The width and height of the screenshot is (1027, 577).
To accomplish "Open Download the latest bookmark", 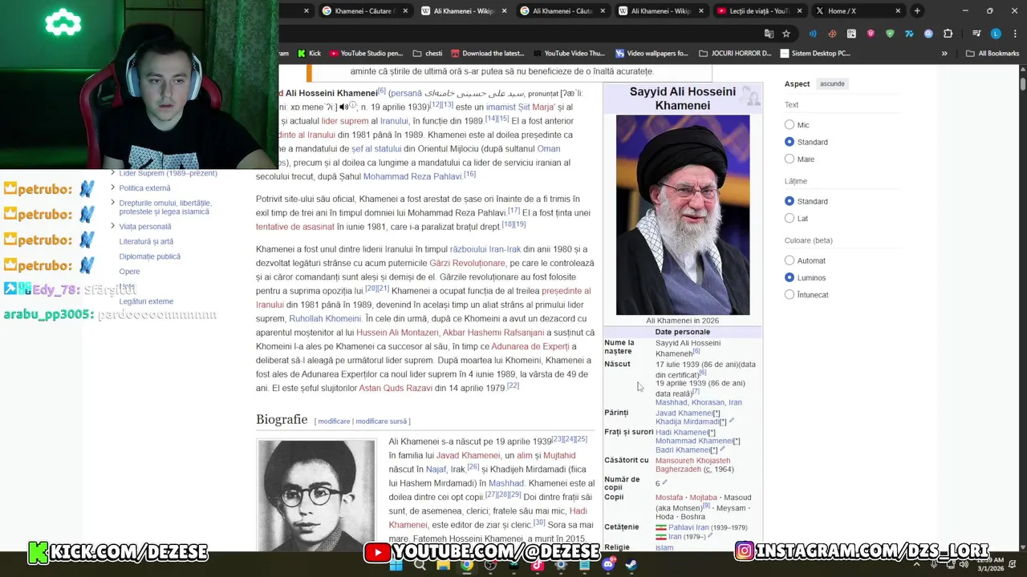I will (488, 54).
